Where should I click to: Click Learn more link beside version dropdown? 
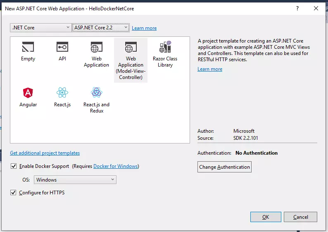tap(144, 28)
